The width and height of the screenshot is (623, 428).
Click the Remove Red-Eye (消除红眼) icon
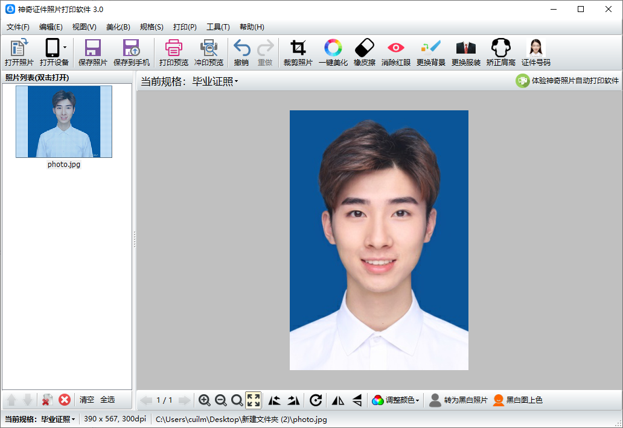(x=396, y=49)
